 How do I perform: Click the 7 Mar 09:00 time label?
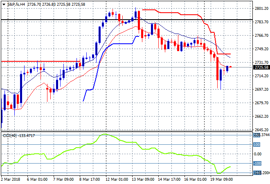click(x=63, y=180)
